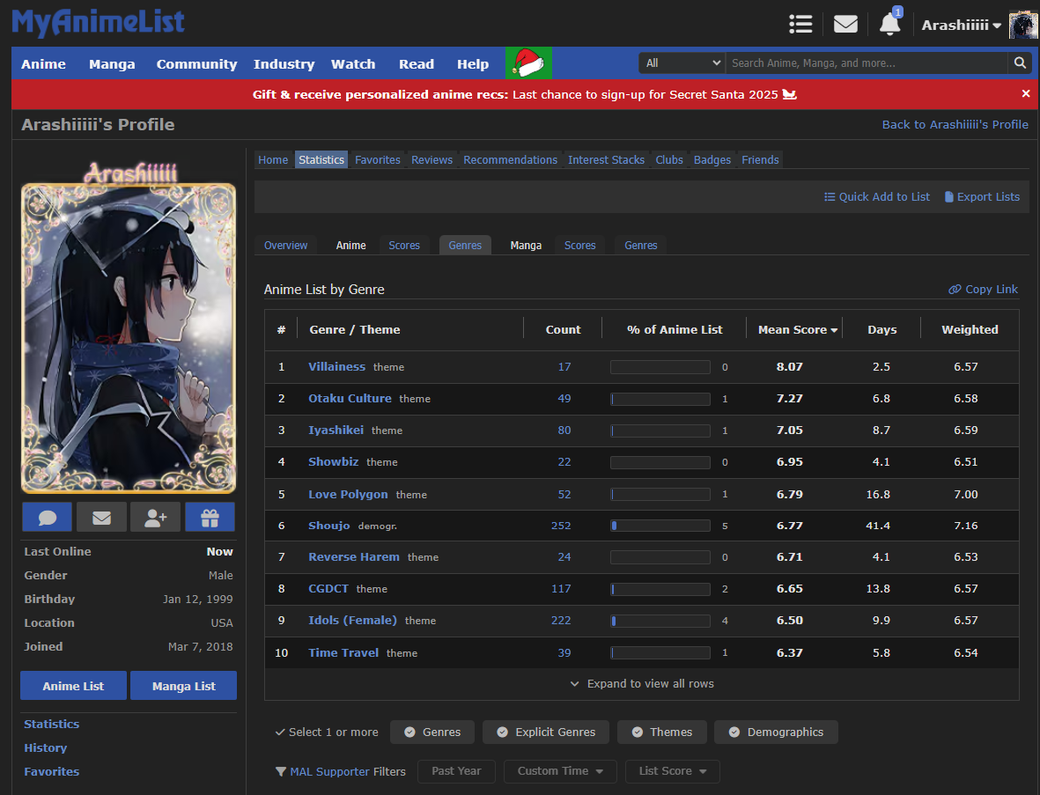1040x795 pixels.
Task: Click the user avatar thumbnail in header
Action: (1022, 26)
